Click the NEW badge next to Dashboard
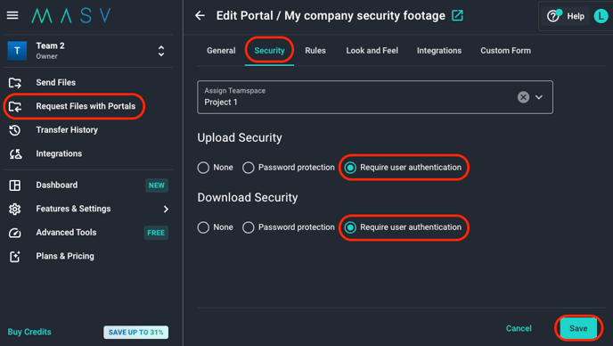 pyautogui.click(x=157, y=185)
